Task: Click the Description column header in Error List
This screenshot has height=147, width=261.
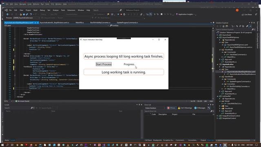Action: (163, 114)
